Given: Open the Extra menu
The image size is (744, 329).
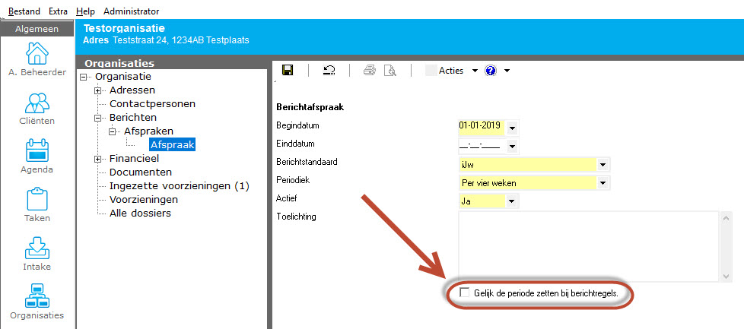Looking at the screenshot, I should [58, 11].
